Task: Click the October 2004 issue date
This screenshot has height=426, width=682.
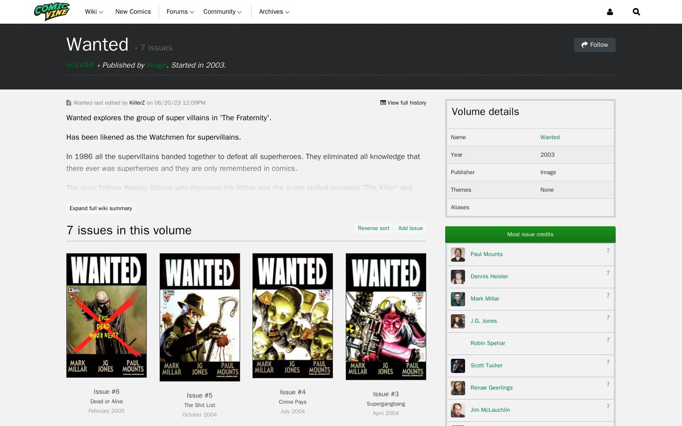Action: 200,415
